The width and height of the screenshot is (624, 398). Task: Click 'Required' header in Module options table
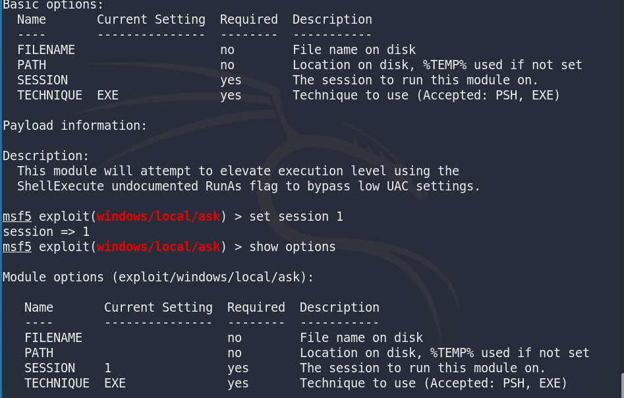256,307
